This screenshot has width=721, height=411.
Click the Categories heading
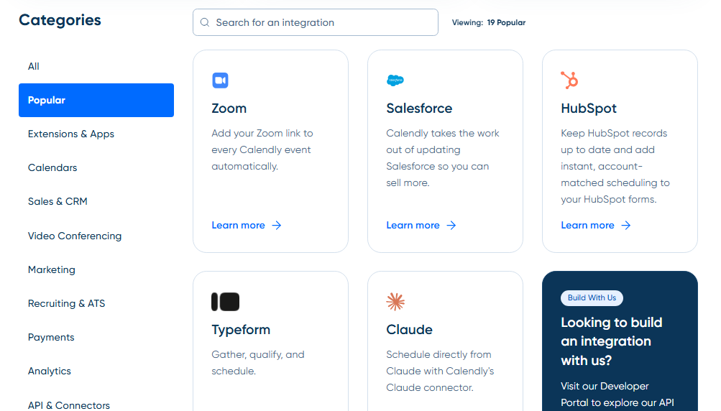point(60,20)
